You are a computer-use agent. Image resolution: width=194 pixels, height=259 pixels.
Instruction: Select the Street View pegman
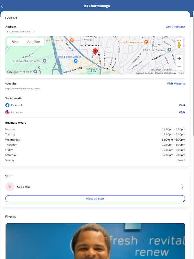click(x=179, y=45)
